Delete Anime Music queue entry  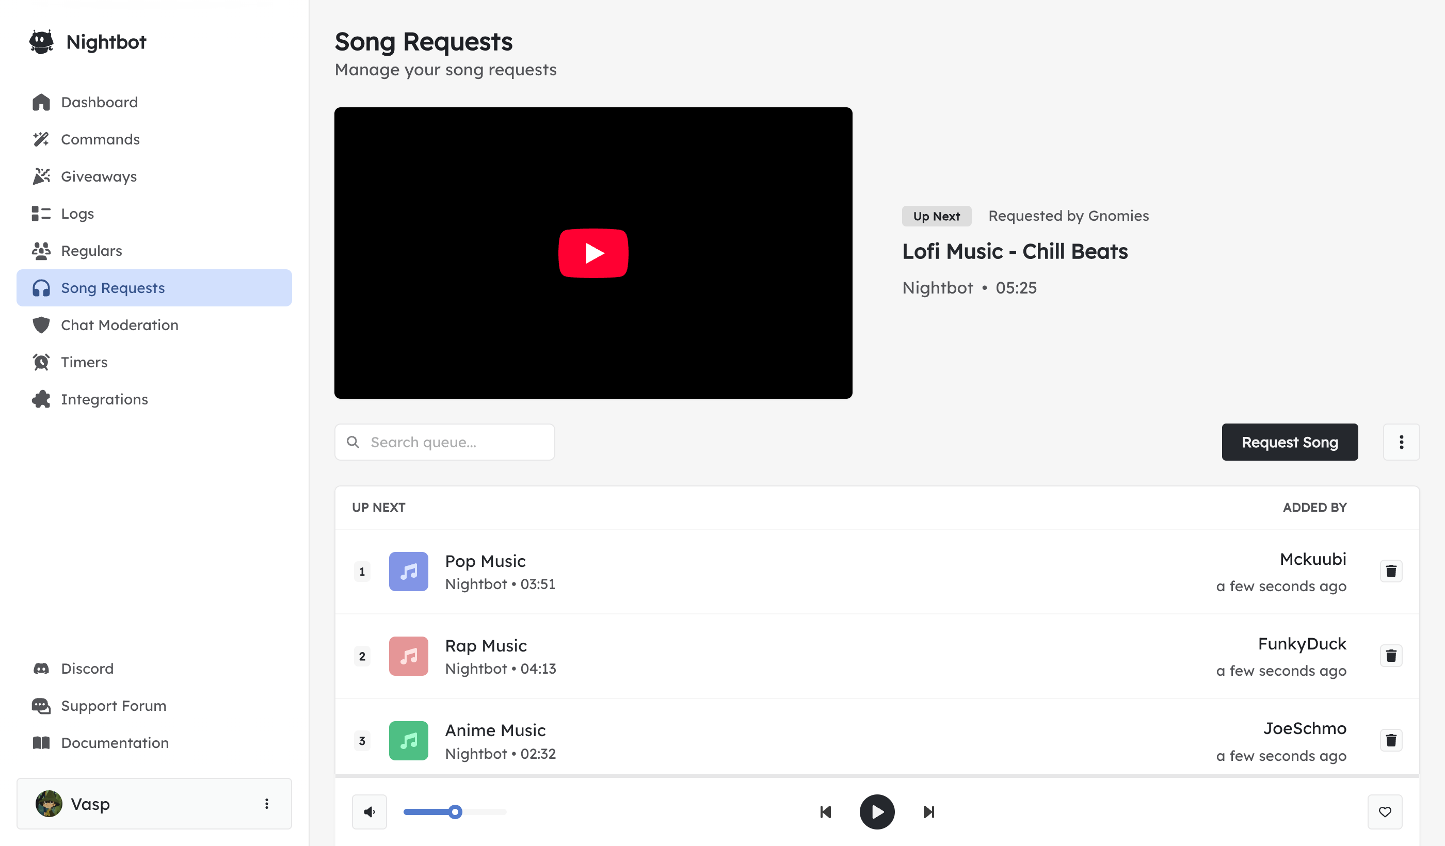(1390, 740)
